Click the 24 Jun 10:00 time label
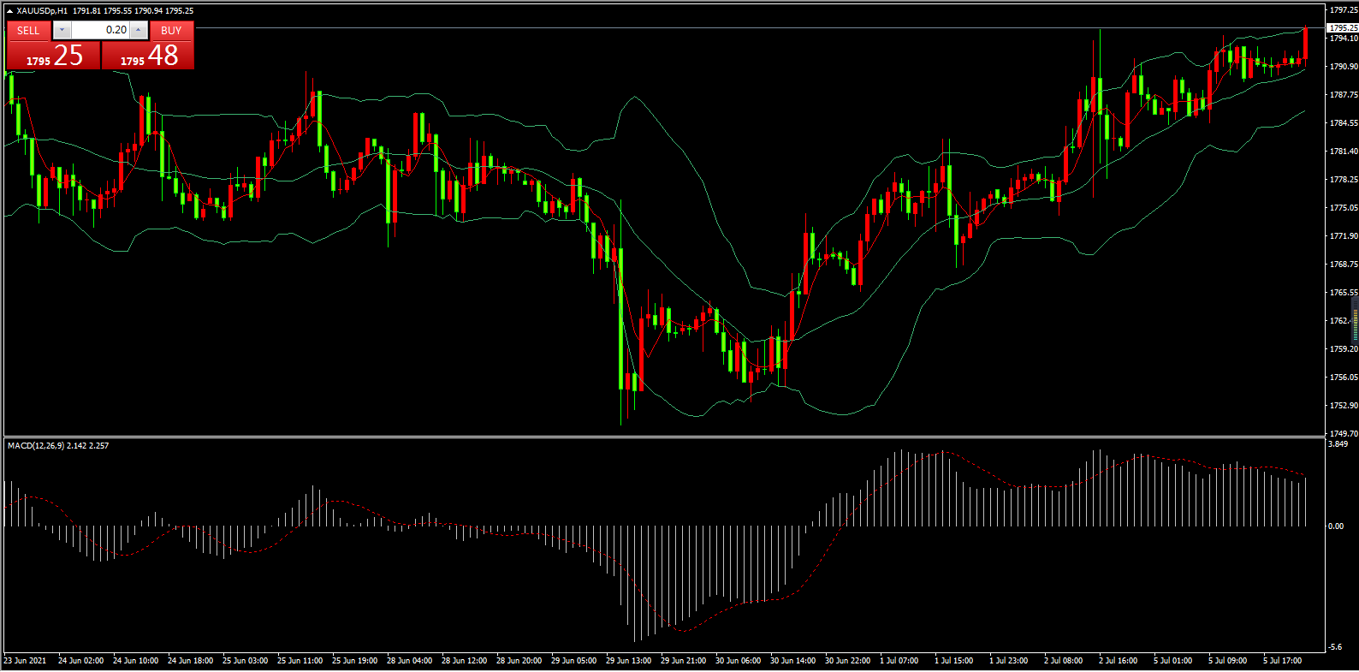The image size is (1359, 672). tap(135, 661)
